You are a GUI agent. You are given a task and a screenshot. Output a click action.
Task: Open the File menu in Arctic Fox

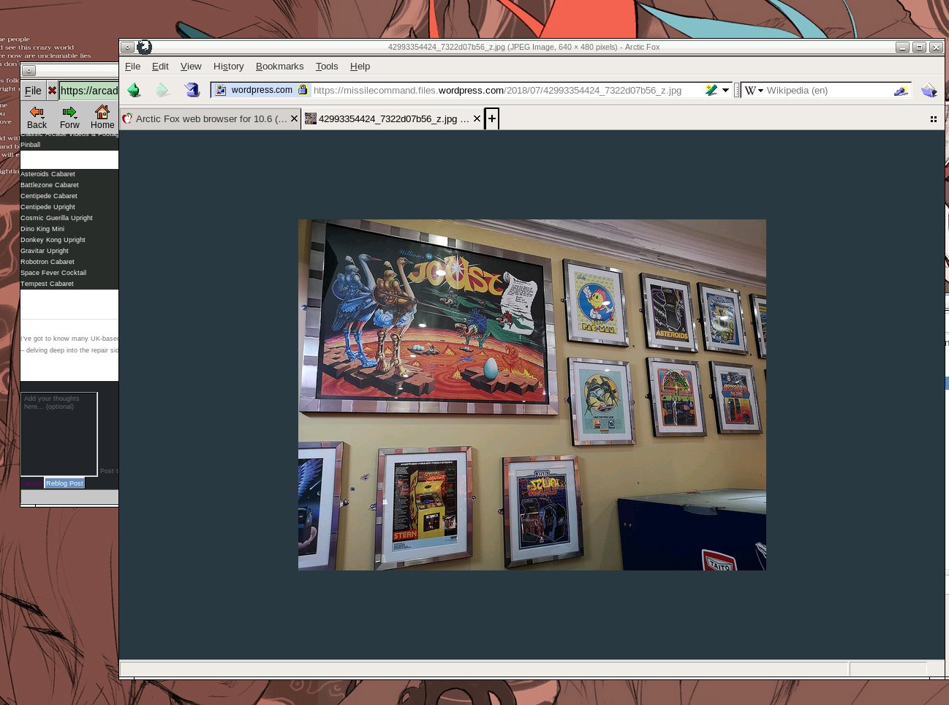tap(132, 66)
